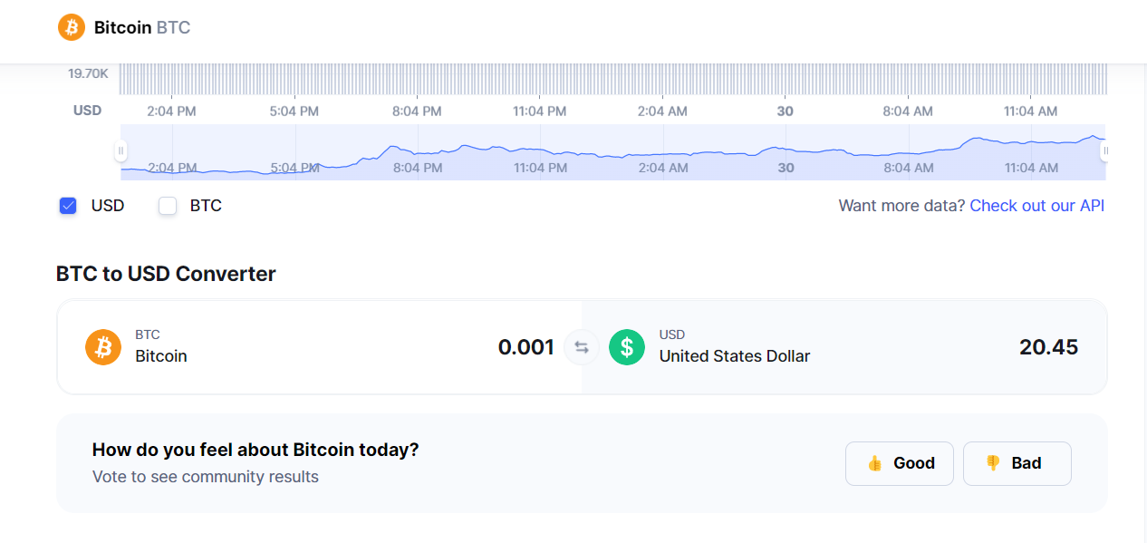Click the left range handle of chart navigator

pyautogui.click(x=120, y=151)
